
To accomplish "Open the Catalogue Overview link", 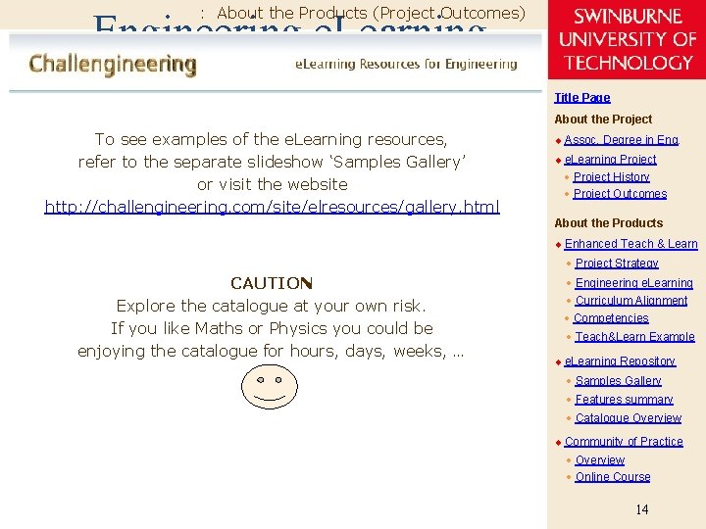I will [x=629, y=418].
